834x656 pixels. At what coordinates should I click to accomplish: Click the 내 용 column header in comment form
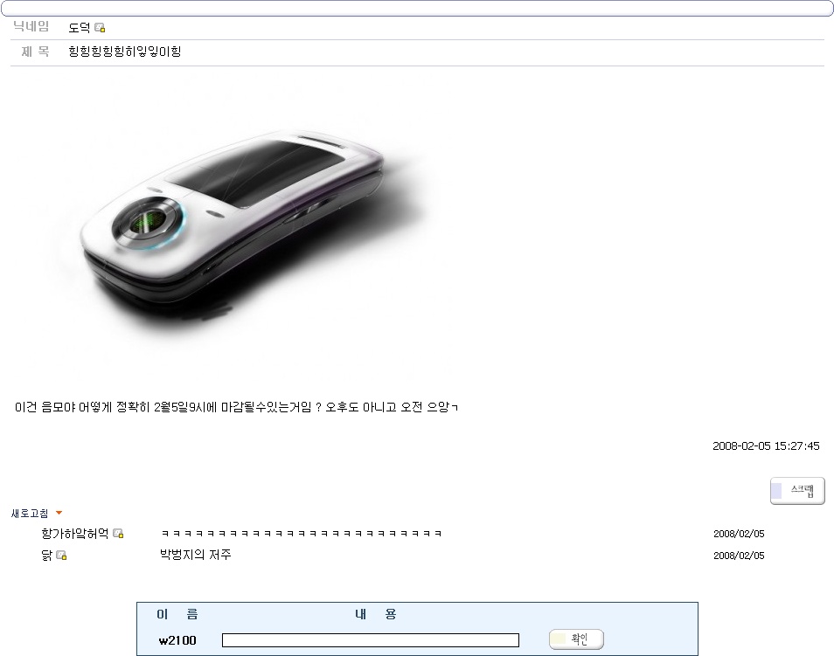[x=376, y=615]
